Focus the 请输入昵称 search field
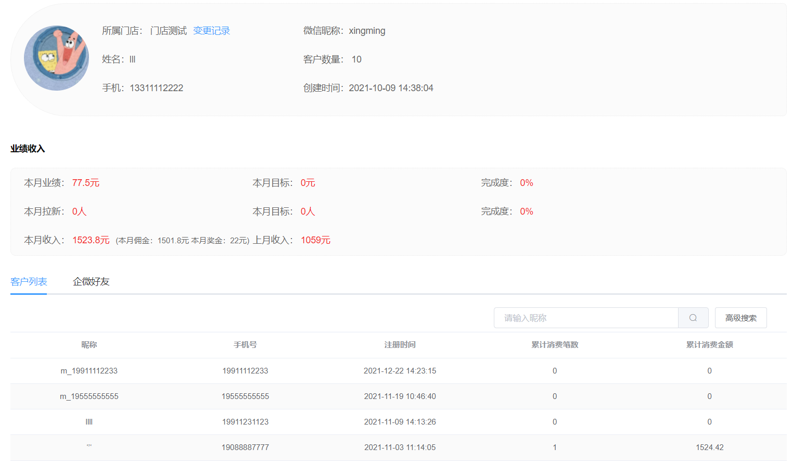Screen dimensions: 792x461 586,318
